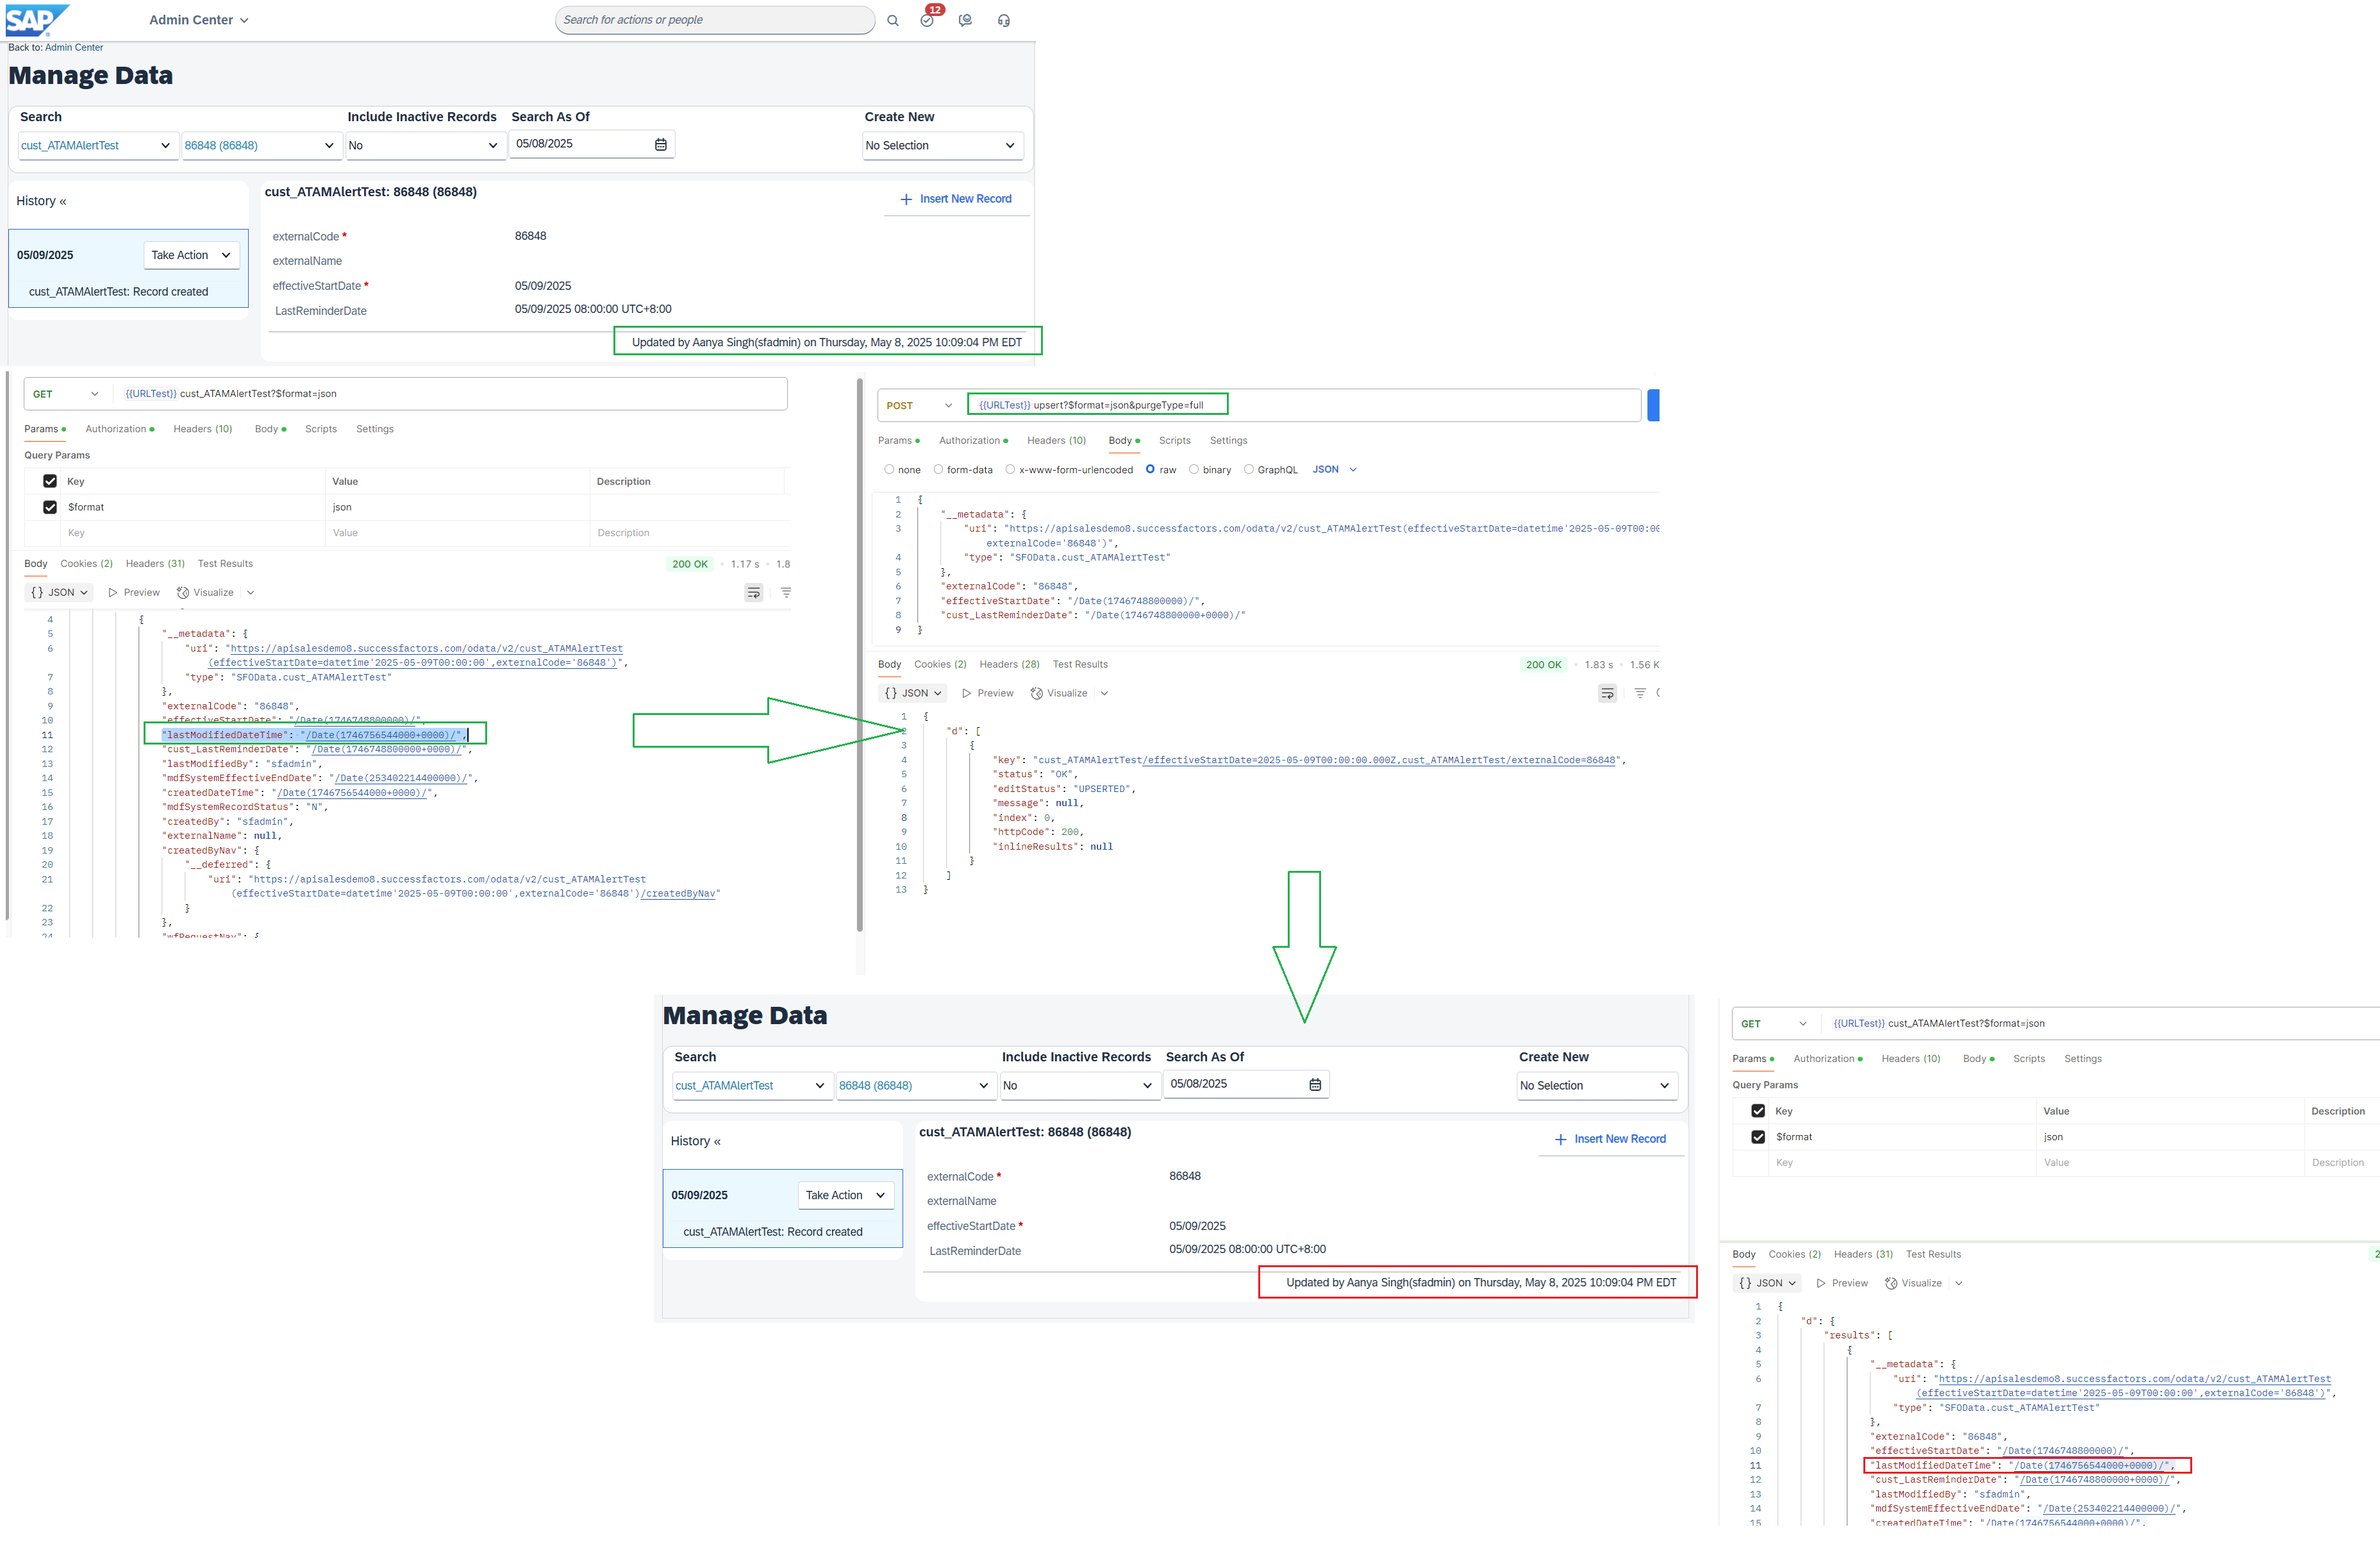The height and width of the screenshot is (1541, 2380).
Task: Click Preview in the left GET response
Action: (134, 593)
